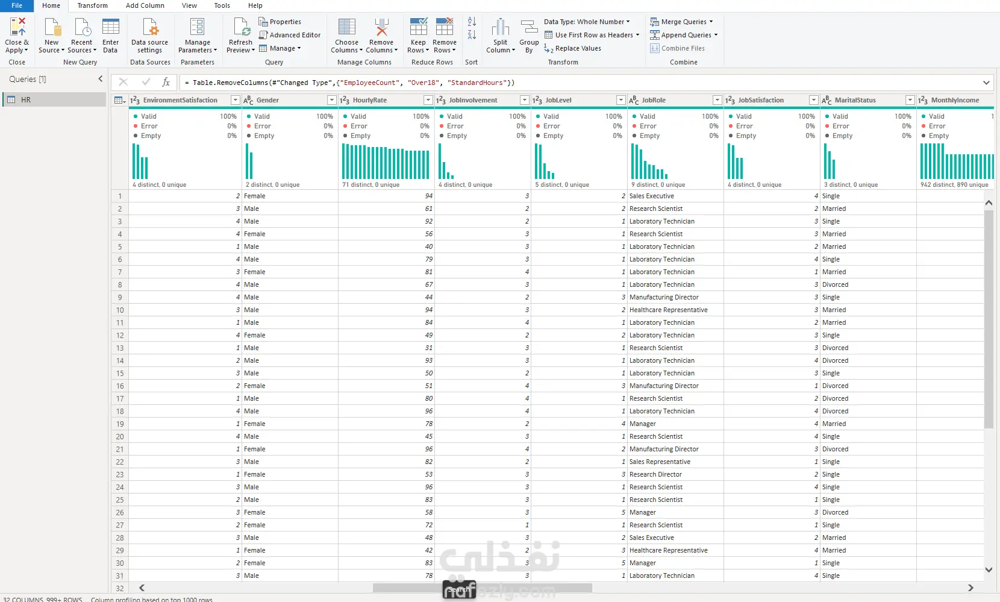Sort descending with the Z-A icon
This screenshot has width=1000, height=602.
point(472,35)
